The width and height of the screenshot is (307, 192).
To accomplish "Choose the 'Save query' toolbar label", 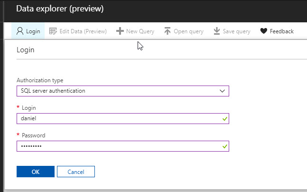I will 236,31.
